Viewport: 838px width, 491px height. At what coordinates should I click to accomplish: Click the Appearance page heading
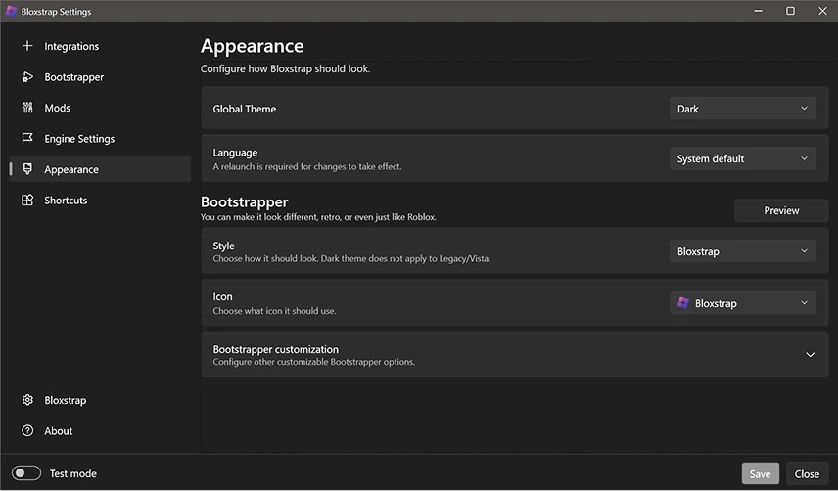pyautogui.click(x=253, y=46)
